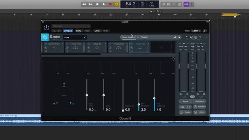Open the zoom tool menu
Screen dimensions: 249x140
[x=159, y=11]
